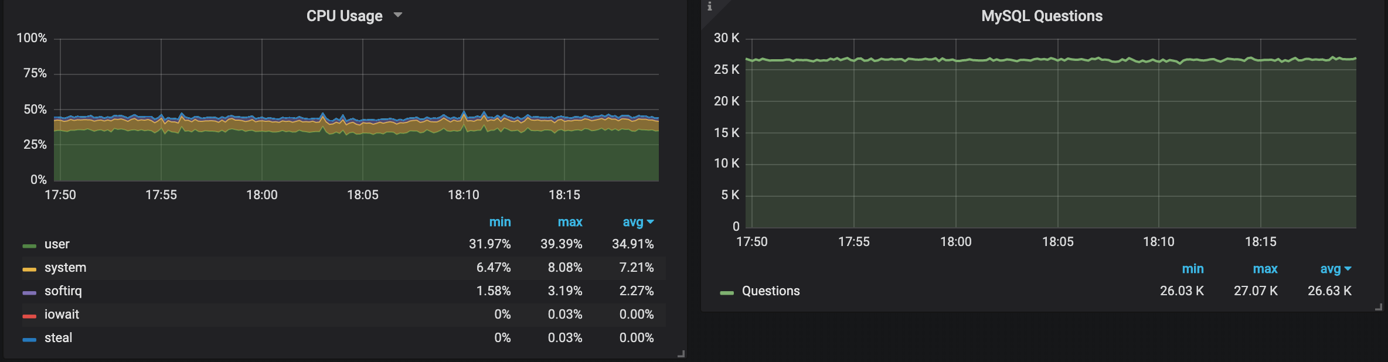Open the MySQL Questions panel info icon
Image resolution: width=1388 pixels, height=362 pixels.
tap(709, 6)
